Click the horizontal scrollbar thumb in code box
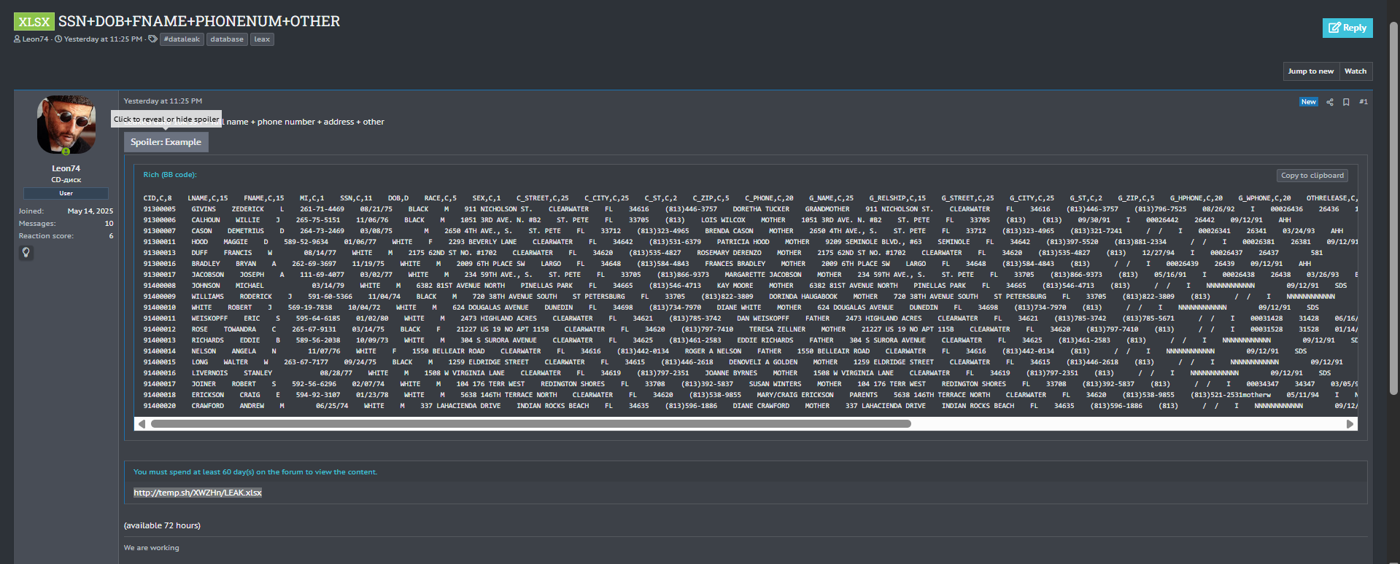Viewport: 1400px width, 564px height. (530, 424)
